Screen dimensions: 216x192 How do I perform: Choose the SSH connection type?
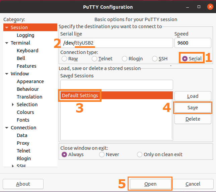tap(155, 59)
